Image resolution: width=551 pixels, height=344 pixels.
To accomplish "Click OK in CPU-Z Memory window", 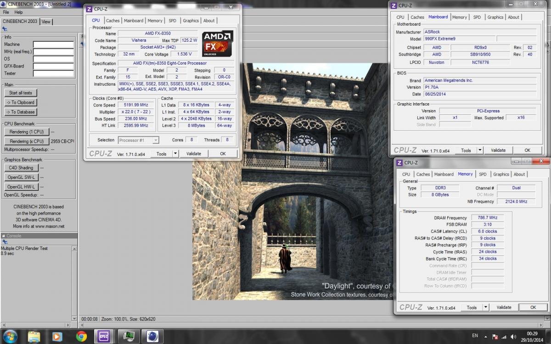I will click(x=533, y=307).
